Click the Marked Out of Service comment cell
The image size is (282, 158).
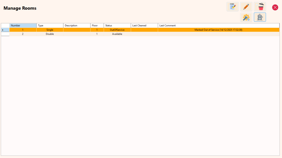[x=218, y=30]
